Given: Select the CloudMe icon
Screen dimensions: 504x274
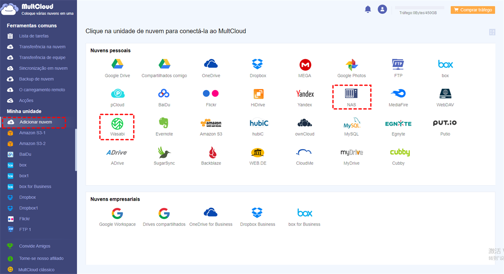Looking at the screenshot, I should [305, 152].
